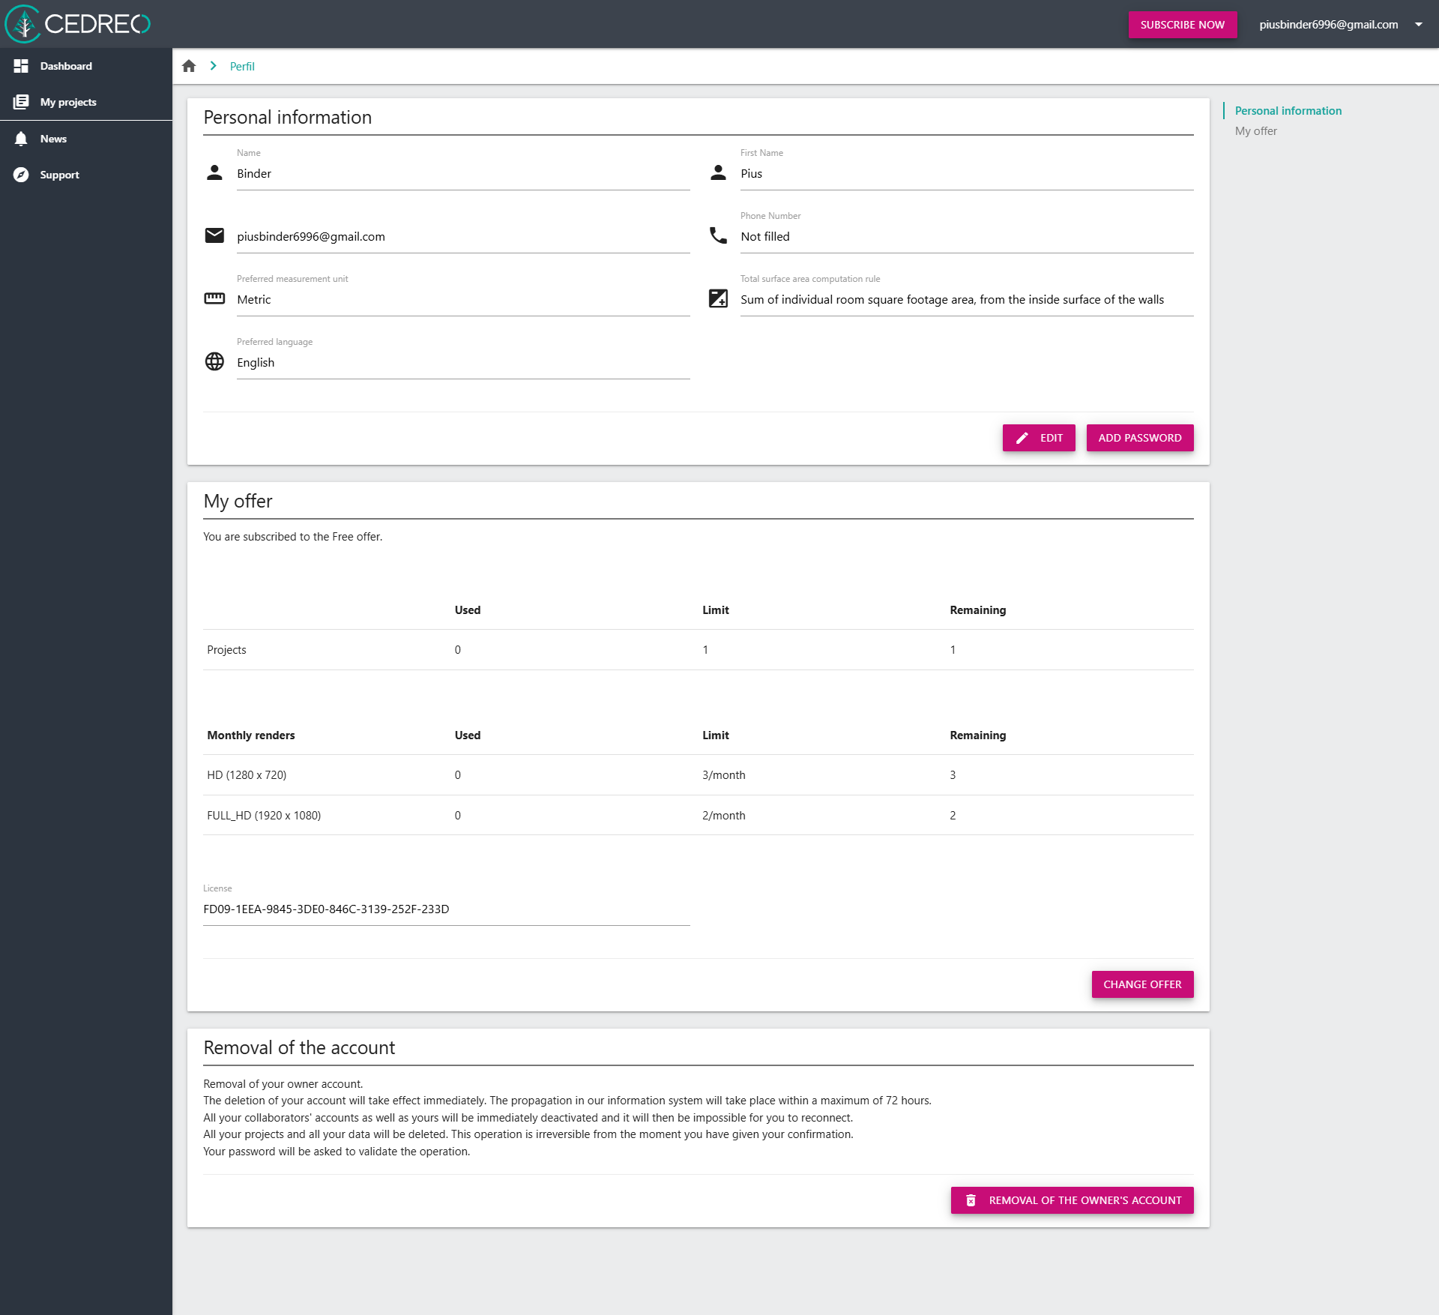Click the envelope icon beside email
Viewport: 1439px width, 1315px height.
(x=214, y=235)
